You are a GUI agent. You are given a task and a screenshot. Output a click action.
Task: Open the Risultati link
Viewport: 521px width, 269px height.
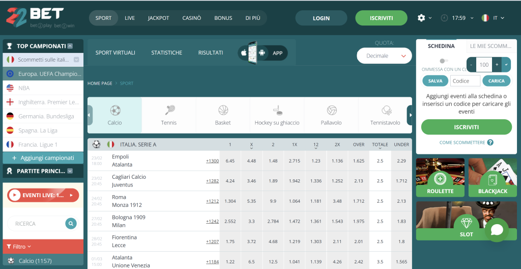211,52
